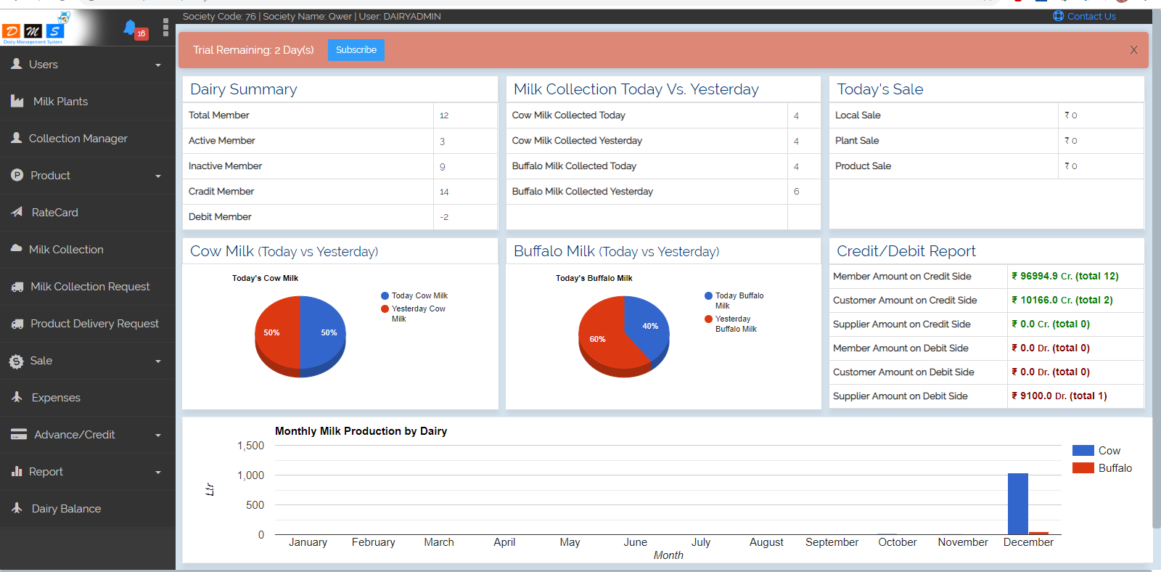Open the three-dot vertical menu
1161x572 pixels.
(x=165, y=28)
